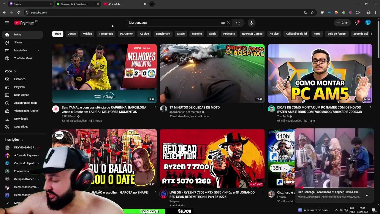Open the Barcelona Melhores Momentos thumbnail
The height and width of the screenshot is (214, 380).
coord(104,74)
